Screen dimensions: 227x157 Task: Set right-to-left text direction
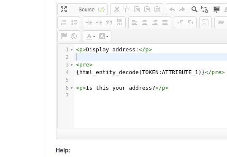pyautogui.click(x=190, y=22)
